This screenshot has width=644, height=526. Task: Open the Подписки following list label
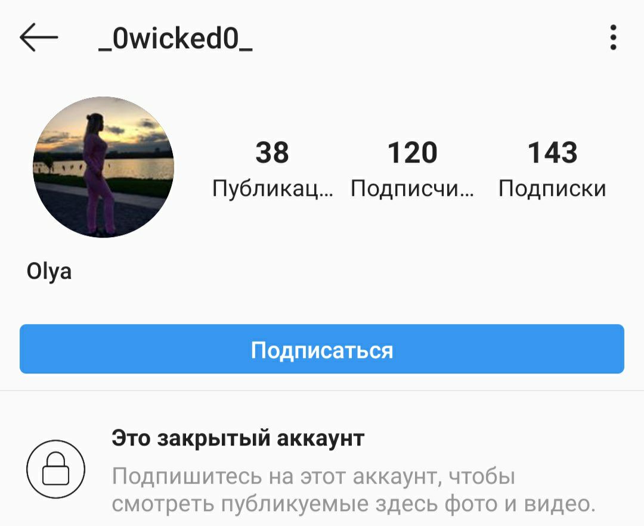pyautogui.click(x=552, y=188)
